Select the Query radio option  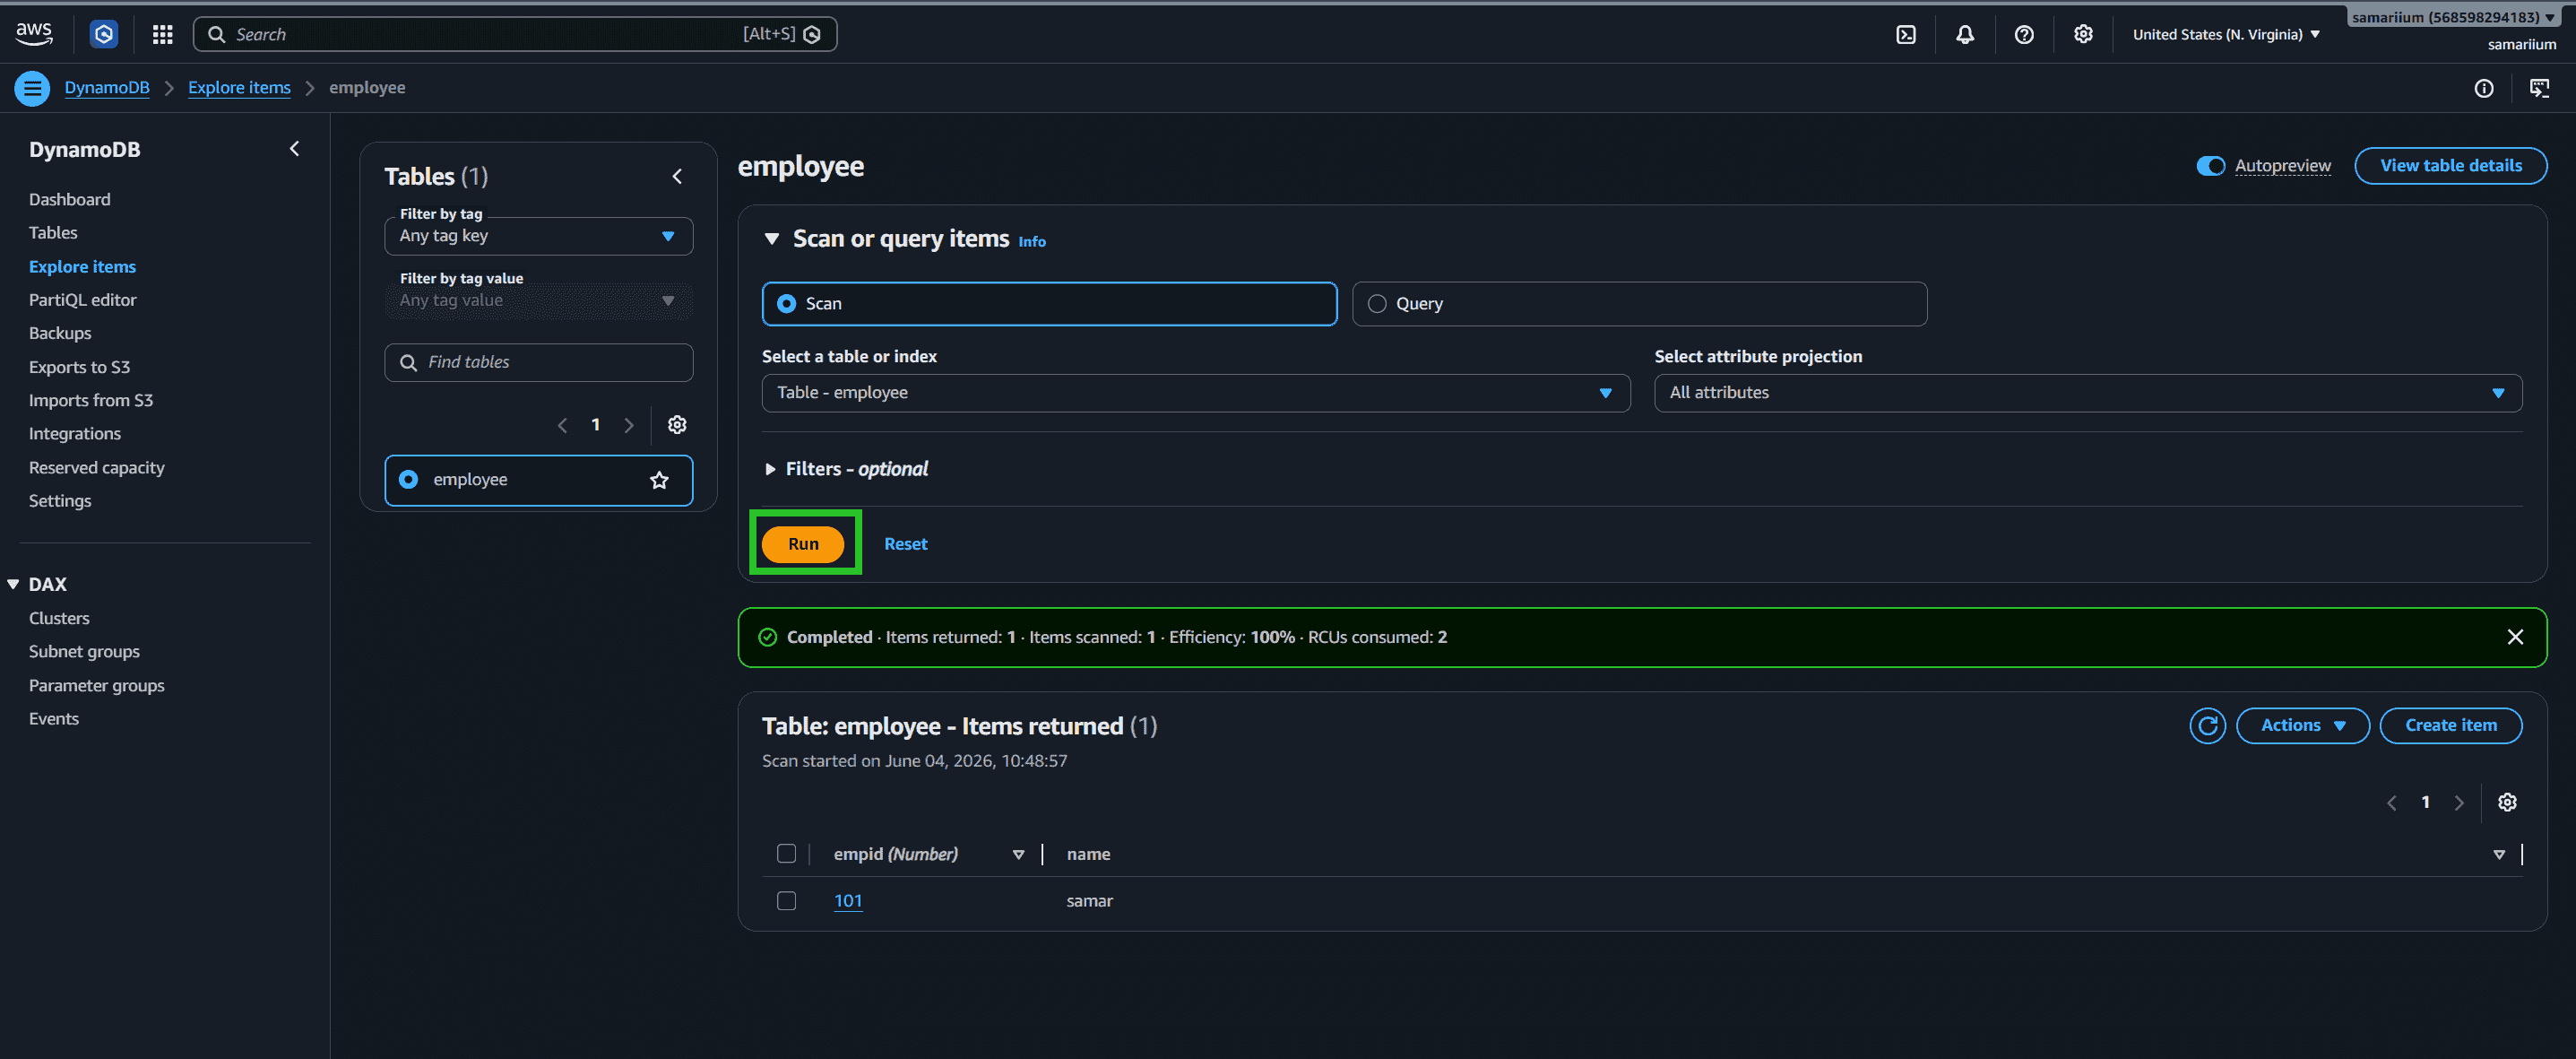[x=1377, y=304]
